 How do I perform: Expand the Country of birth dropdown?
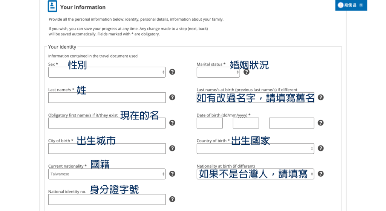pos(255,148)
